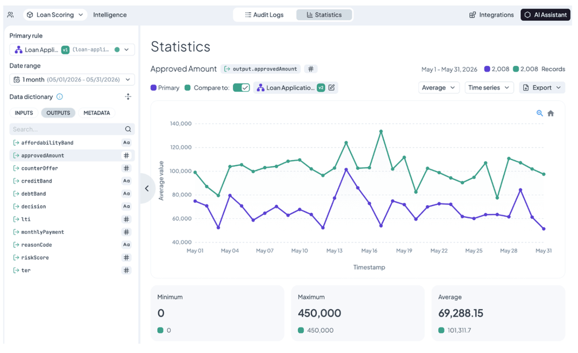Click the hash type icon next to output.approvedAmount
This screenshot has width=578, height=353.
(311, 69)
